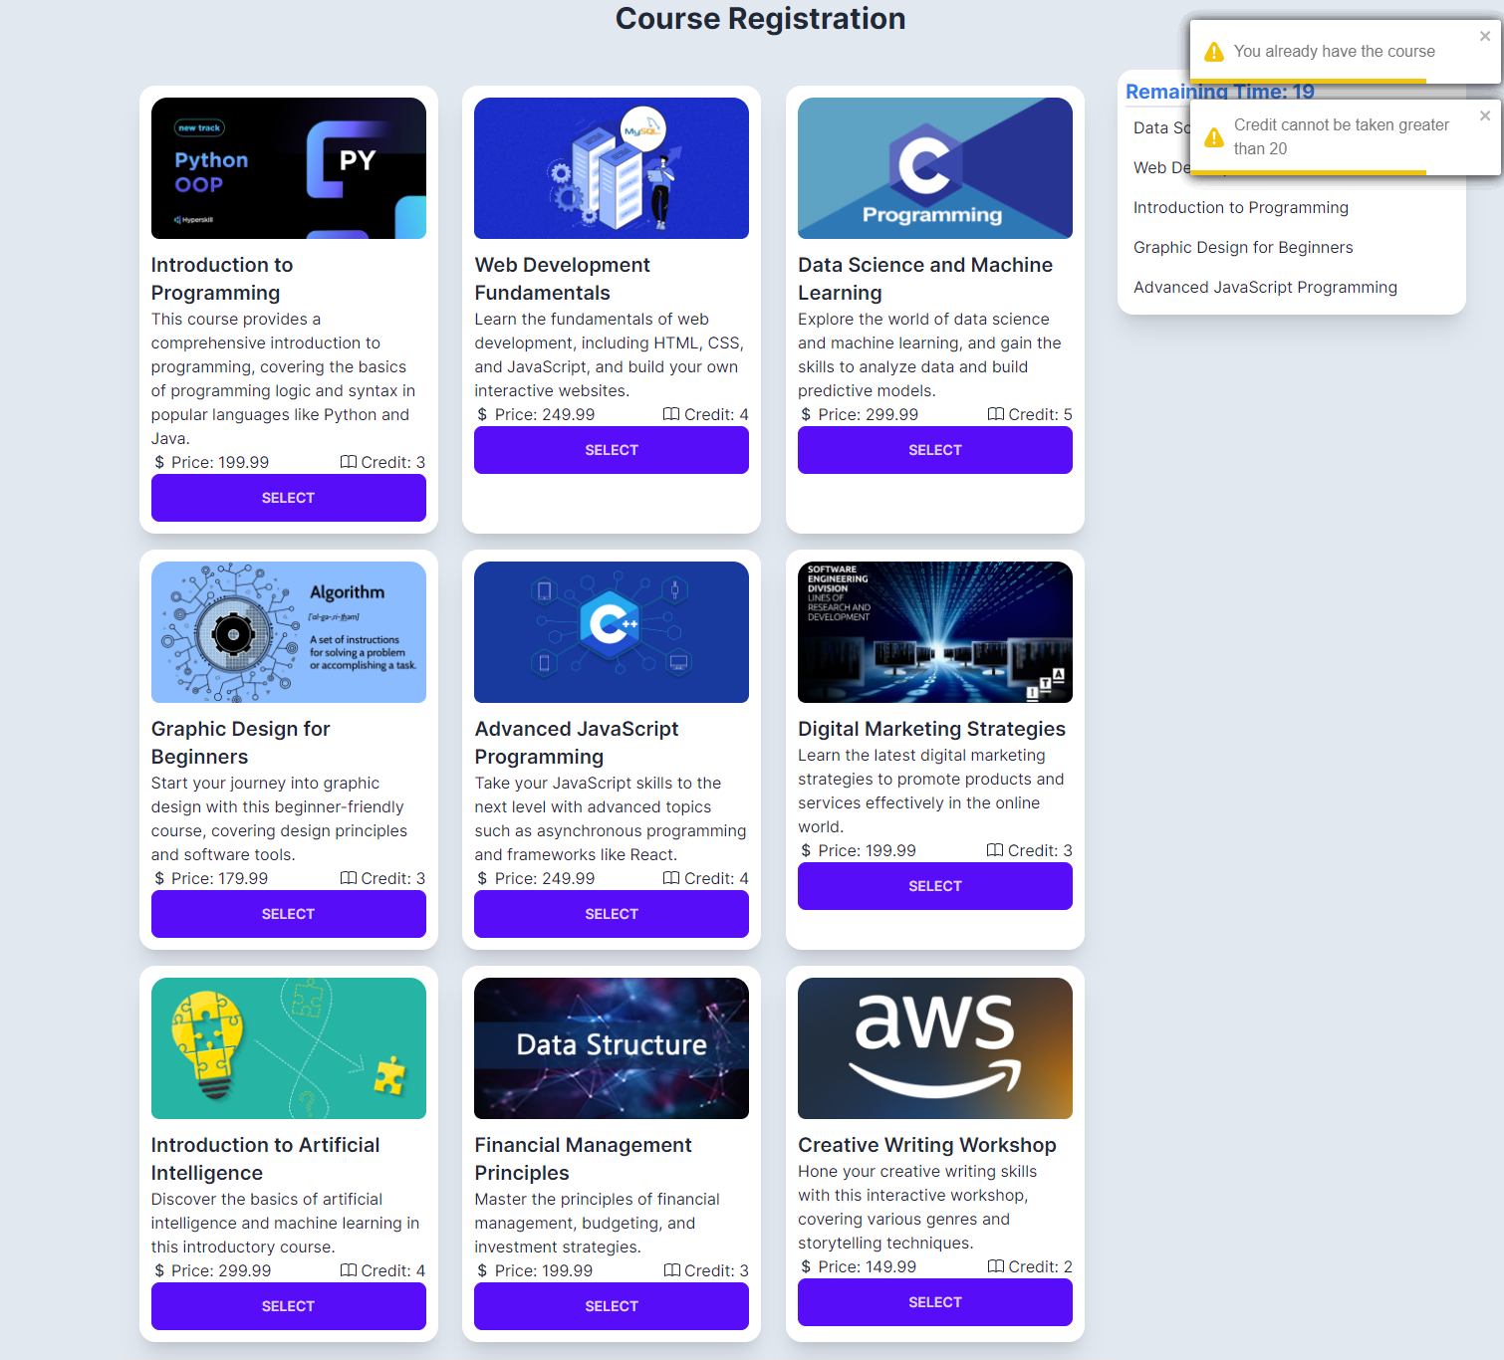Close the 'You already have the course' notification
Image resolution: width=1504 pixels, height=1360 pixels.
click(x=1484, y=37)
